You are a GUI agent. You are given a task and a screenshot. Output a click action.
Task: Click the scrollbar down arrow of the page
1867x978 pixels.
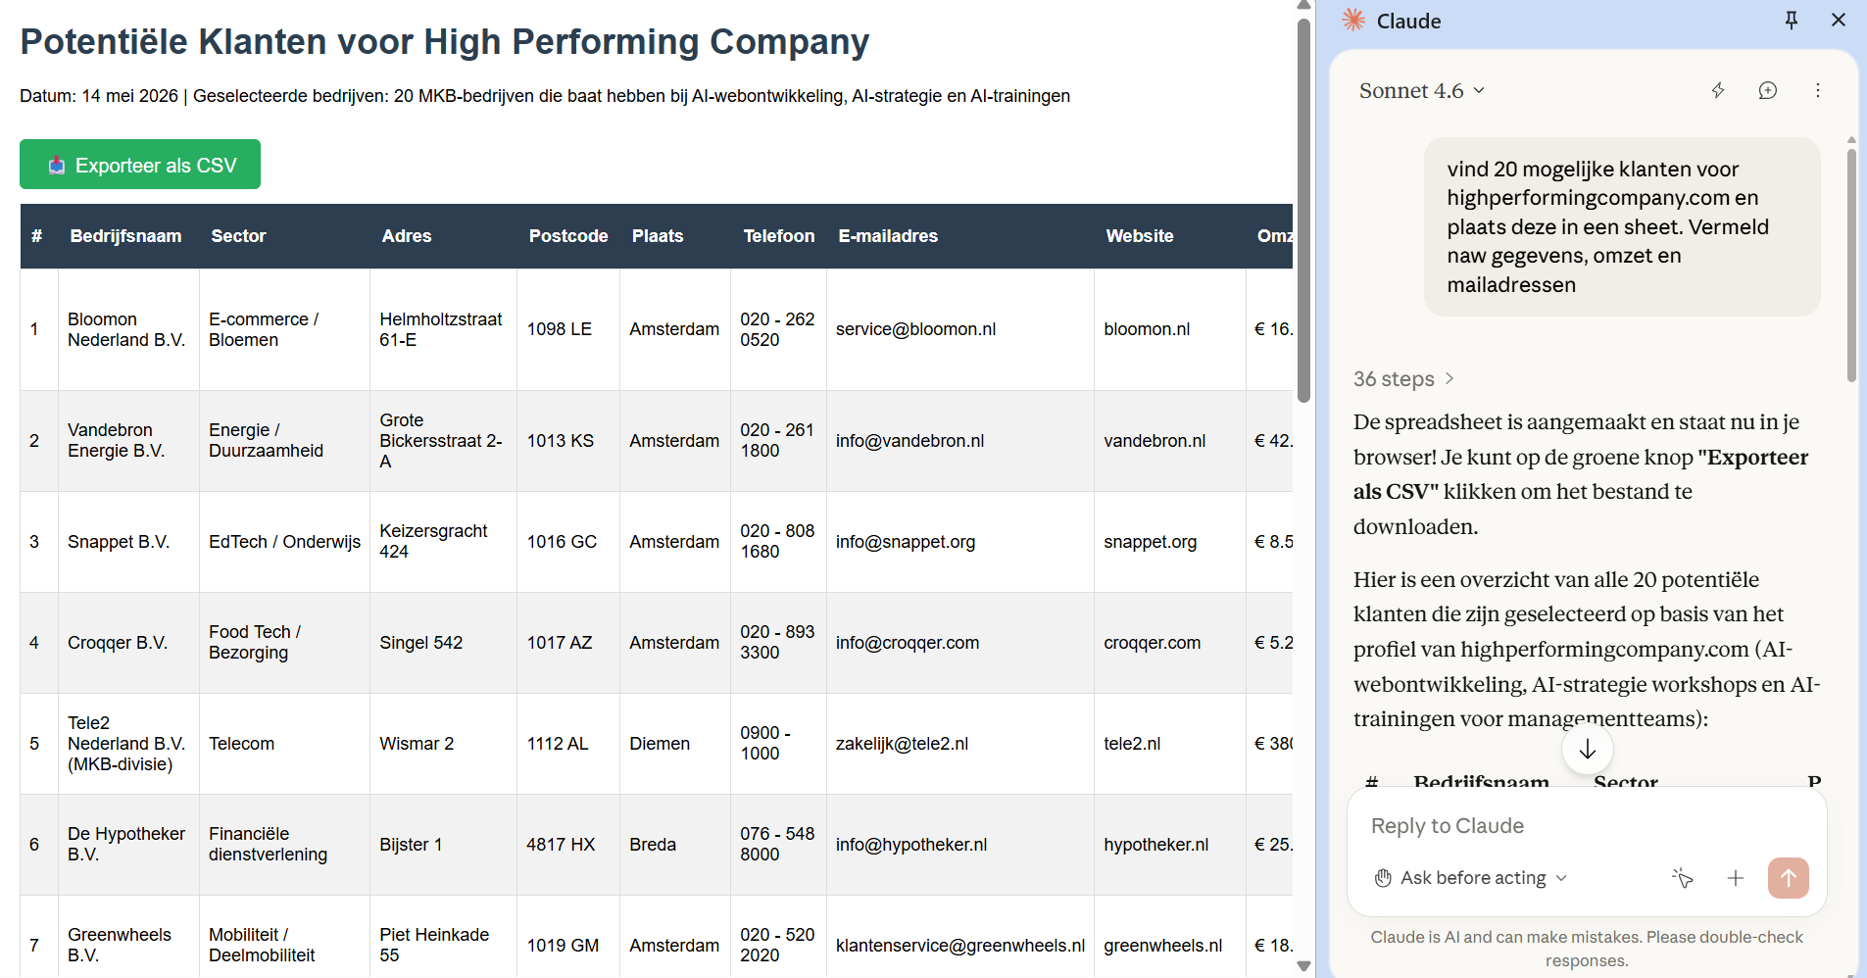tap(1303, 966)
